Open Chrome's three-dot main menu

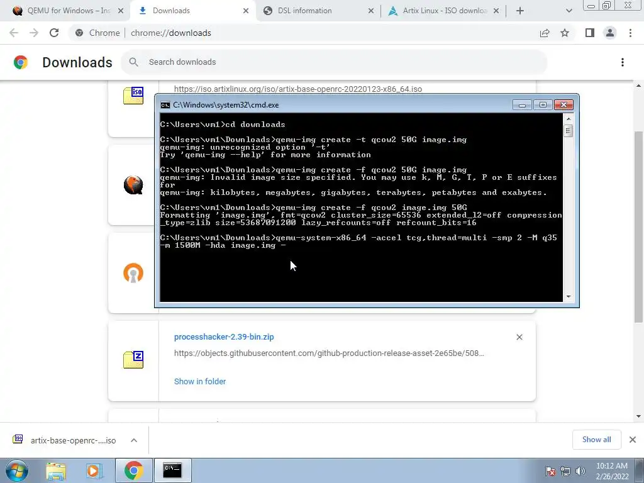630,33
